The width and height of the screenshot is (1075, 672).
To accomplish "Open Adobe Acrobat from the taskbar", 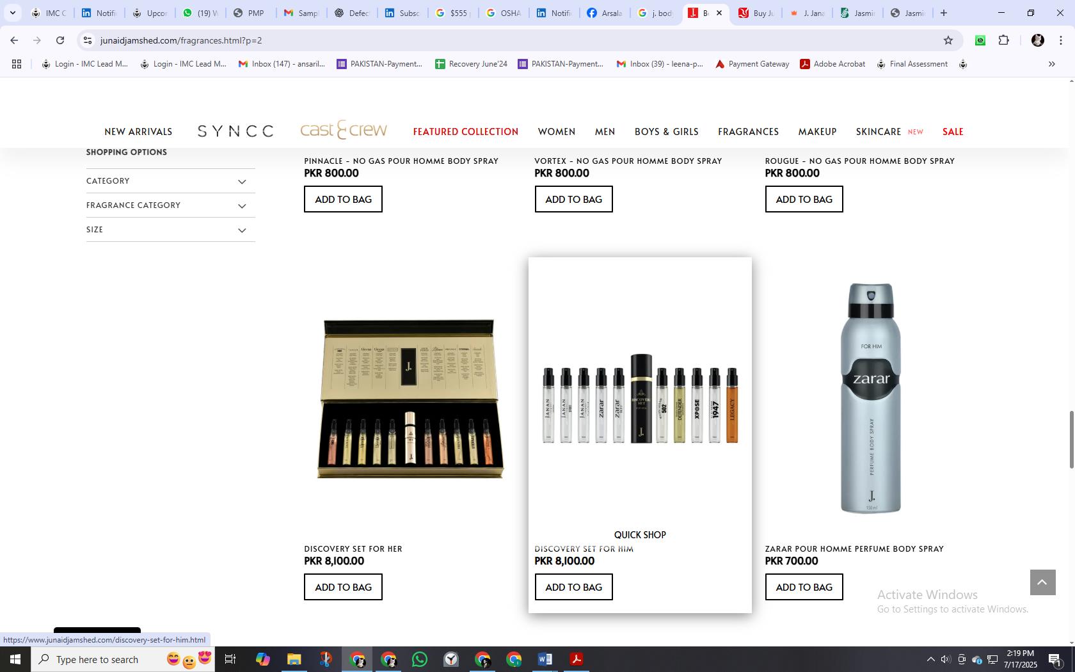I will 577,659.
